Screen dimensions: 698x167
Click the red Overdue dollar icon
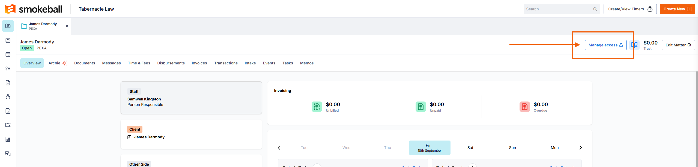point(524,107)
